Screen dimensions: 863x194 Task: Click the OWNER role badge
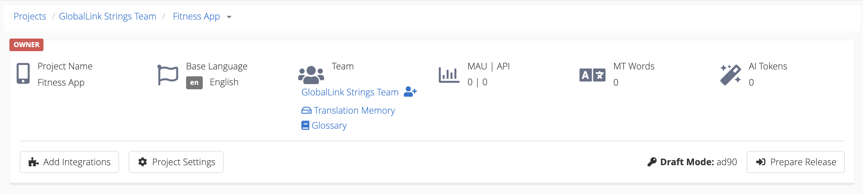pyautogui.click(x=26, y=45)
